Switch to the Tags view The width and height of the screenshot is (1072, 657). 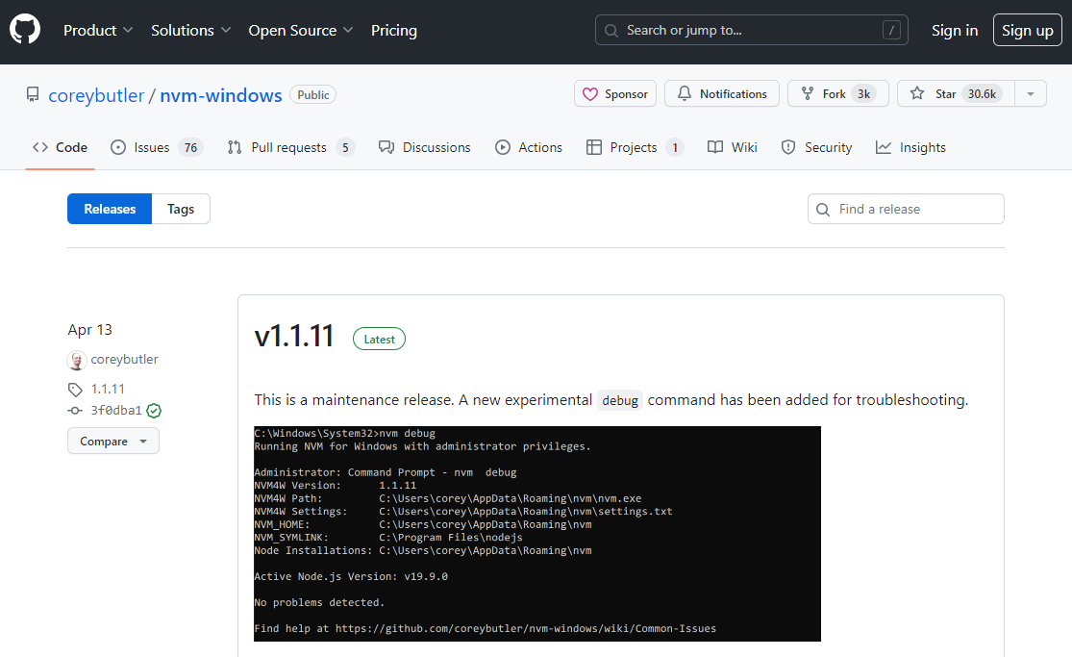pos(181,209)
